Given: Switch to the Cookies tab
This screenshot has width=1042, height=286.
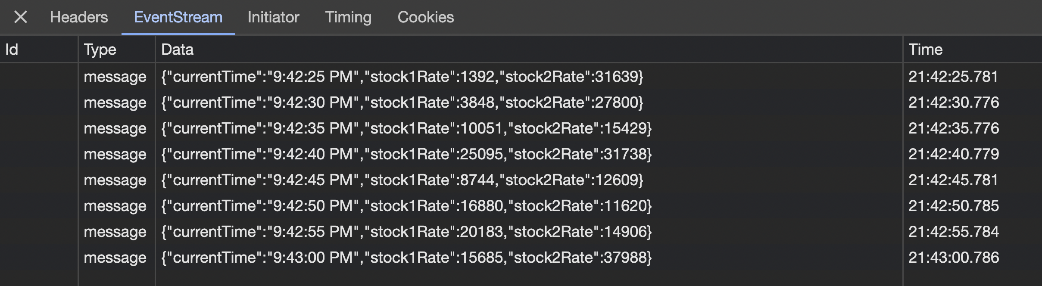Looking at the screenshot, I should 425,17.
